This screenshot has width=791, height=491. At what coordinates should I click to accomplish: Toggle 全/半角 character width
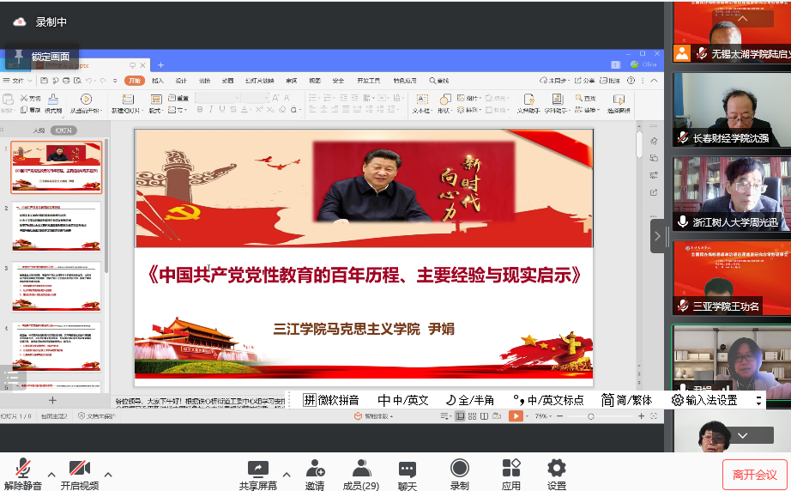click(470, 400)
